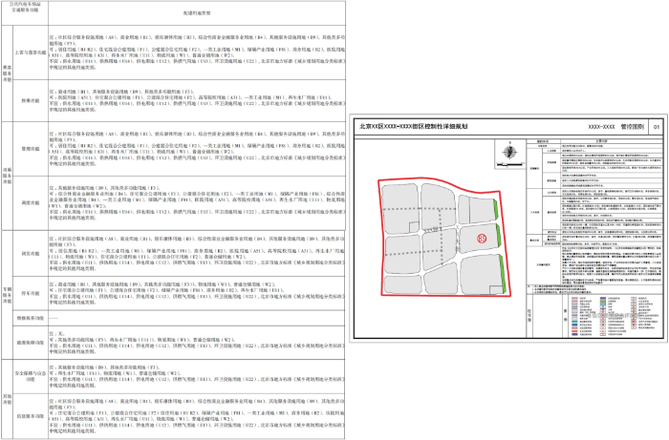Click the top green strip on map edge
Viewport: 669px width, 440px height.
(494, 211)
